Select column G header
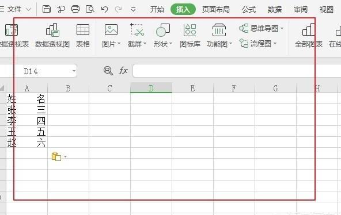The image size is (341, 215). pos(275,89)
